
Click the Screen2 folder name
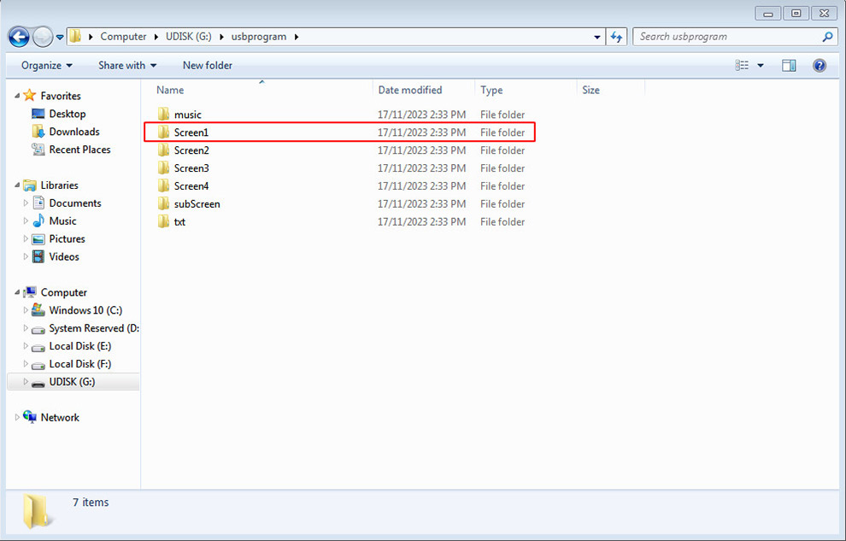(x=191, y=150)
